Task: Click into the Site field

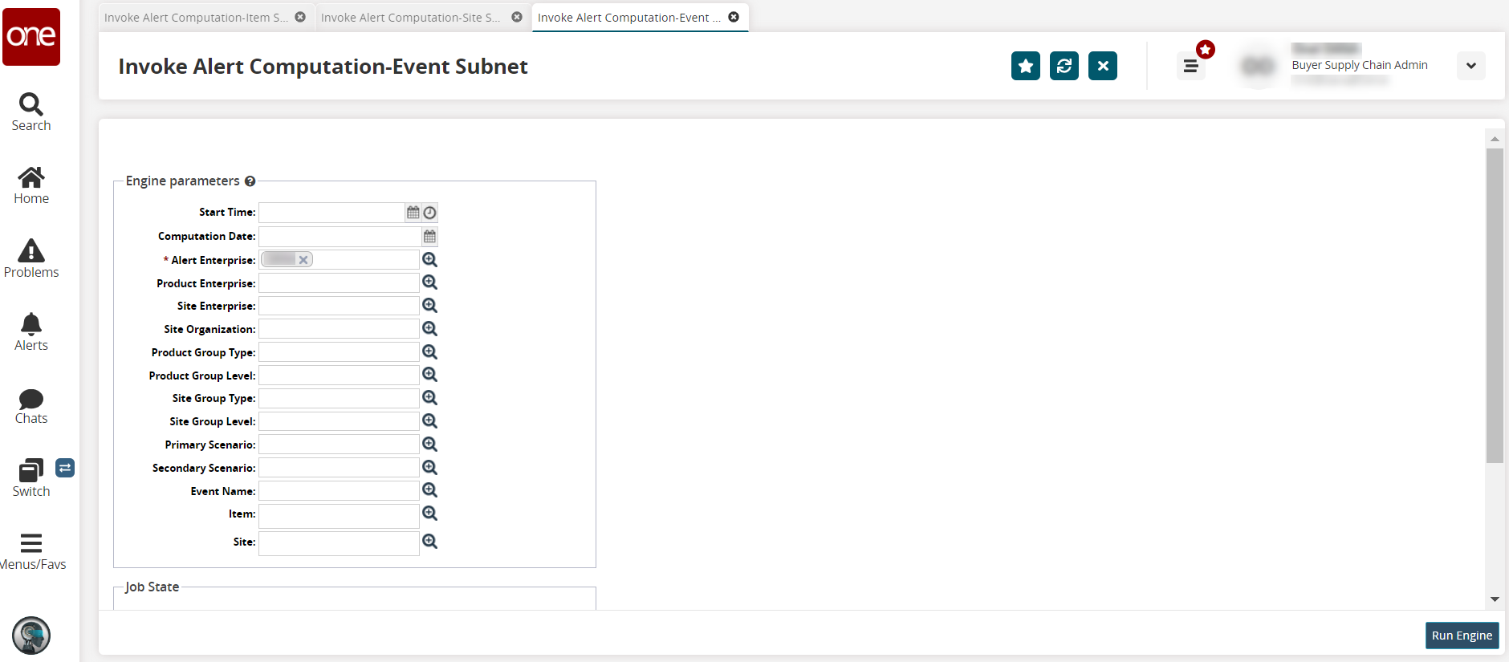Action: click(x=339, y=543)
